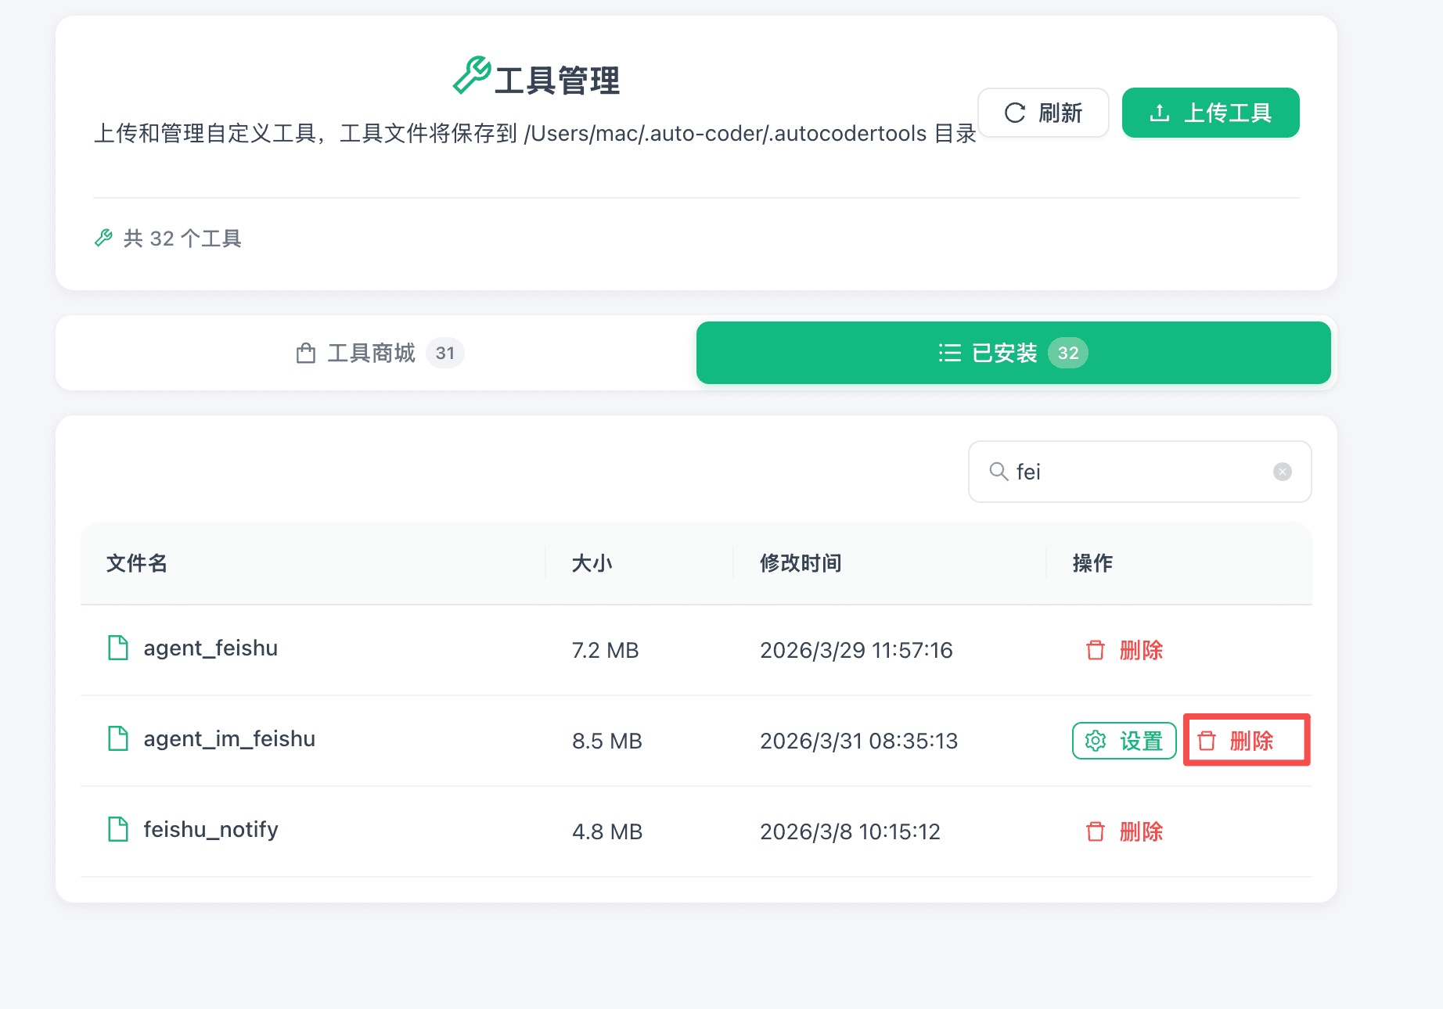Viewport: 1443px width, 1009px height.
Task: Select the 已安装 tab
Action: [1013, 354]
